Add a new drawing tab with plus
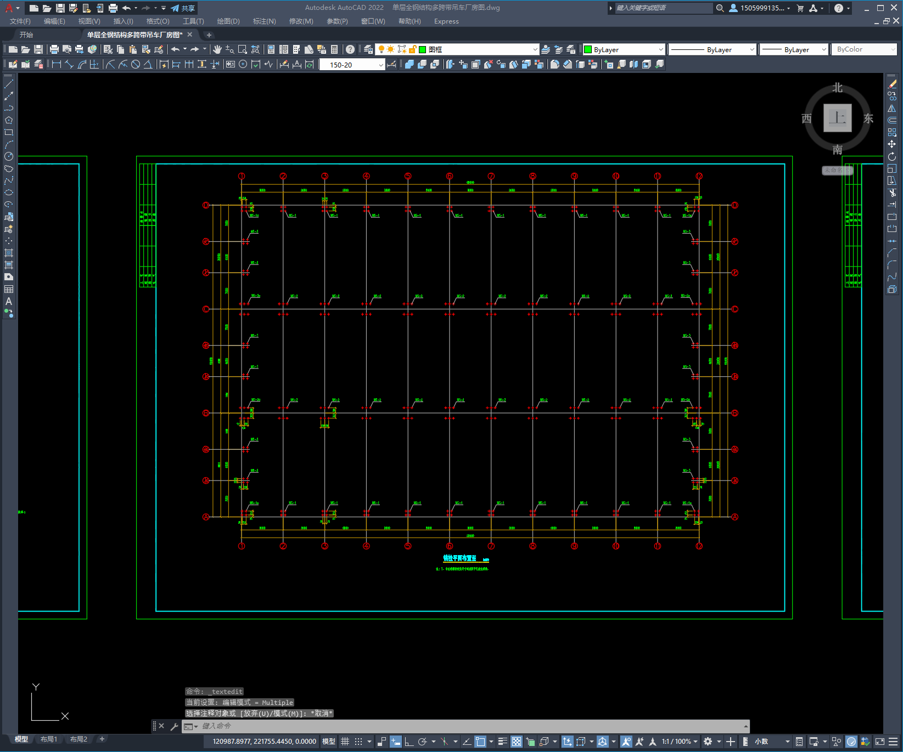Screen dimensions: 903x752 coord(209,35)
